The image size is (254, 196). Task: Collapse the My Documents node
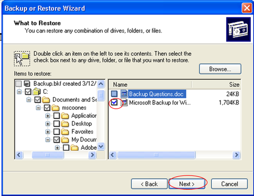pyautogui.click(x=48, y=140)
